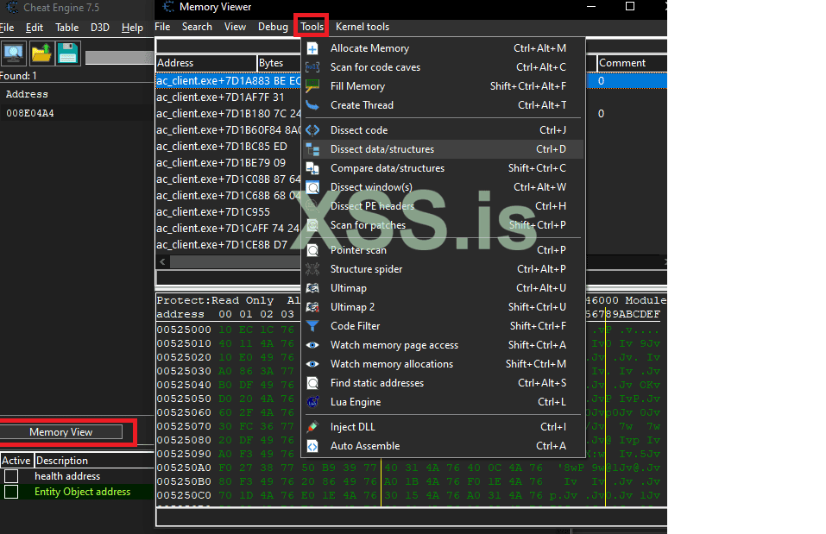Click the Dissect code icon
This screenshot has height=534, width=826.
click(x=312, y=130)
